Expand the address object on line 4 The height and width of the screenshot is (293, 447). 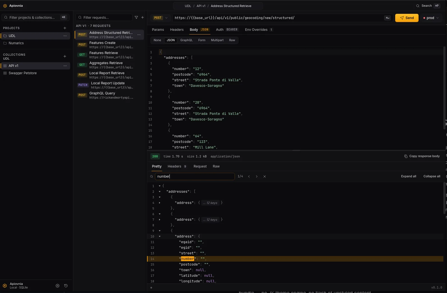(x=160, y=203)
